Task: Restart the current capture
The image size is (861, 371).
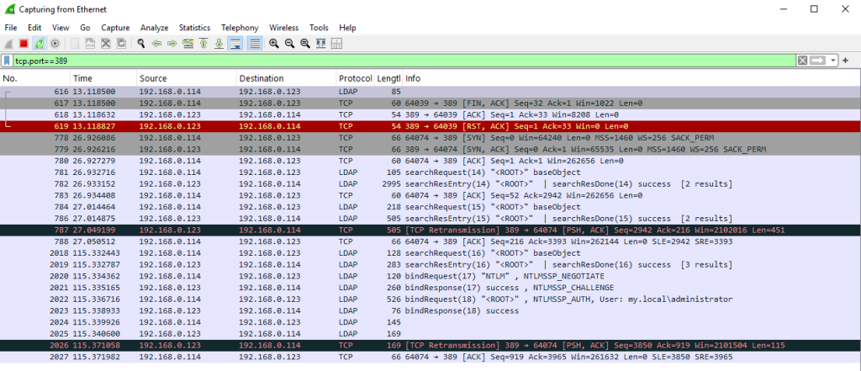Action: pos(39,43)
